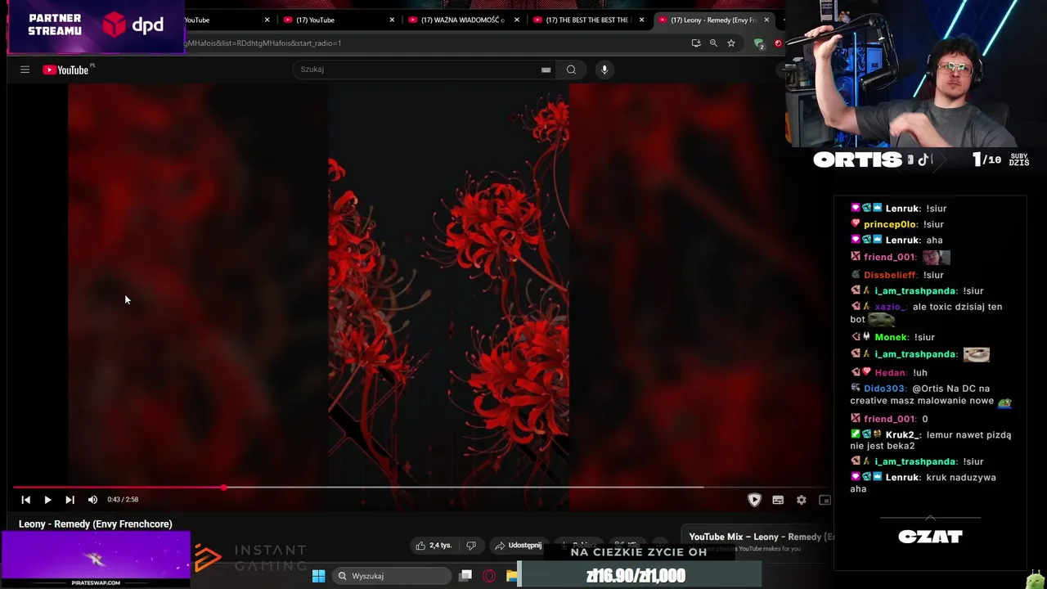Click the username Kruk2_ in chat
The height and width of the screenshot is (589, 1047).
[x=902, y=435]
